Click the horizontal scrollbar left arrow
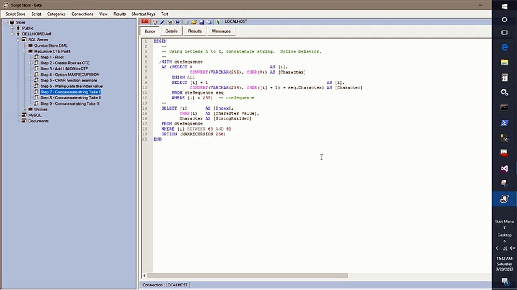 coord(144,276)
